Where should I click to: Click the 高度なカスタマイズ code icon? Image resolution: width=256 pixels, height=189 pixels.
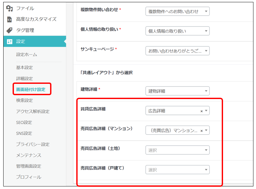10,19
